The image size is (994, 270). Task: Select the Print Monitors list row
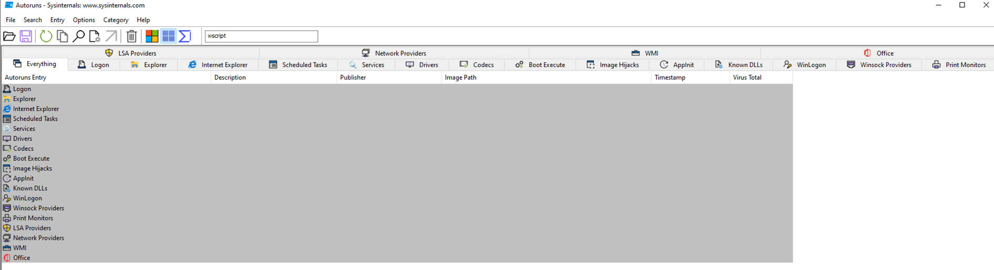click(397, 219)
